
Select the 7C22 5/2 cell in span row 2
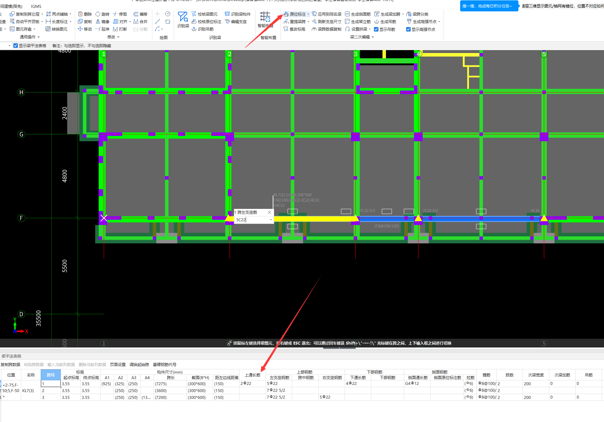coord(279,390)
